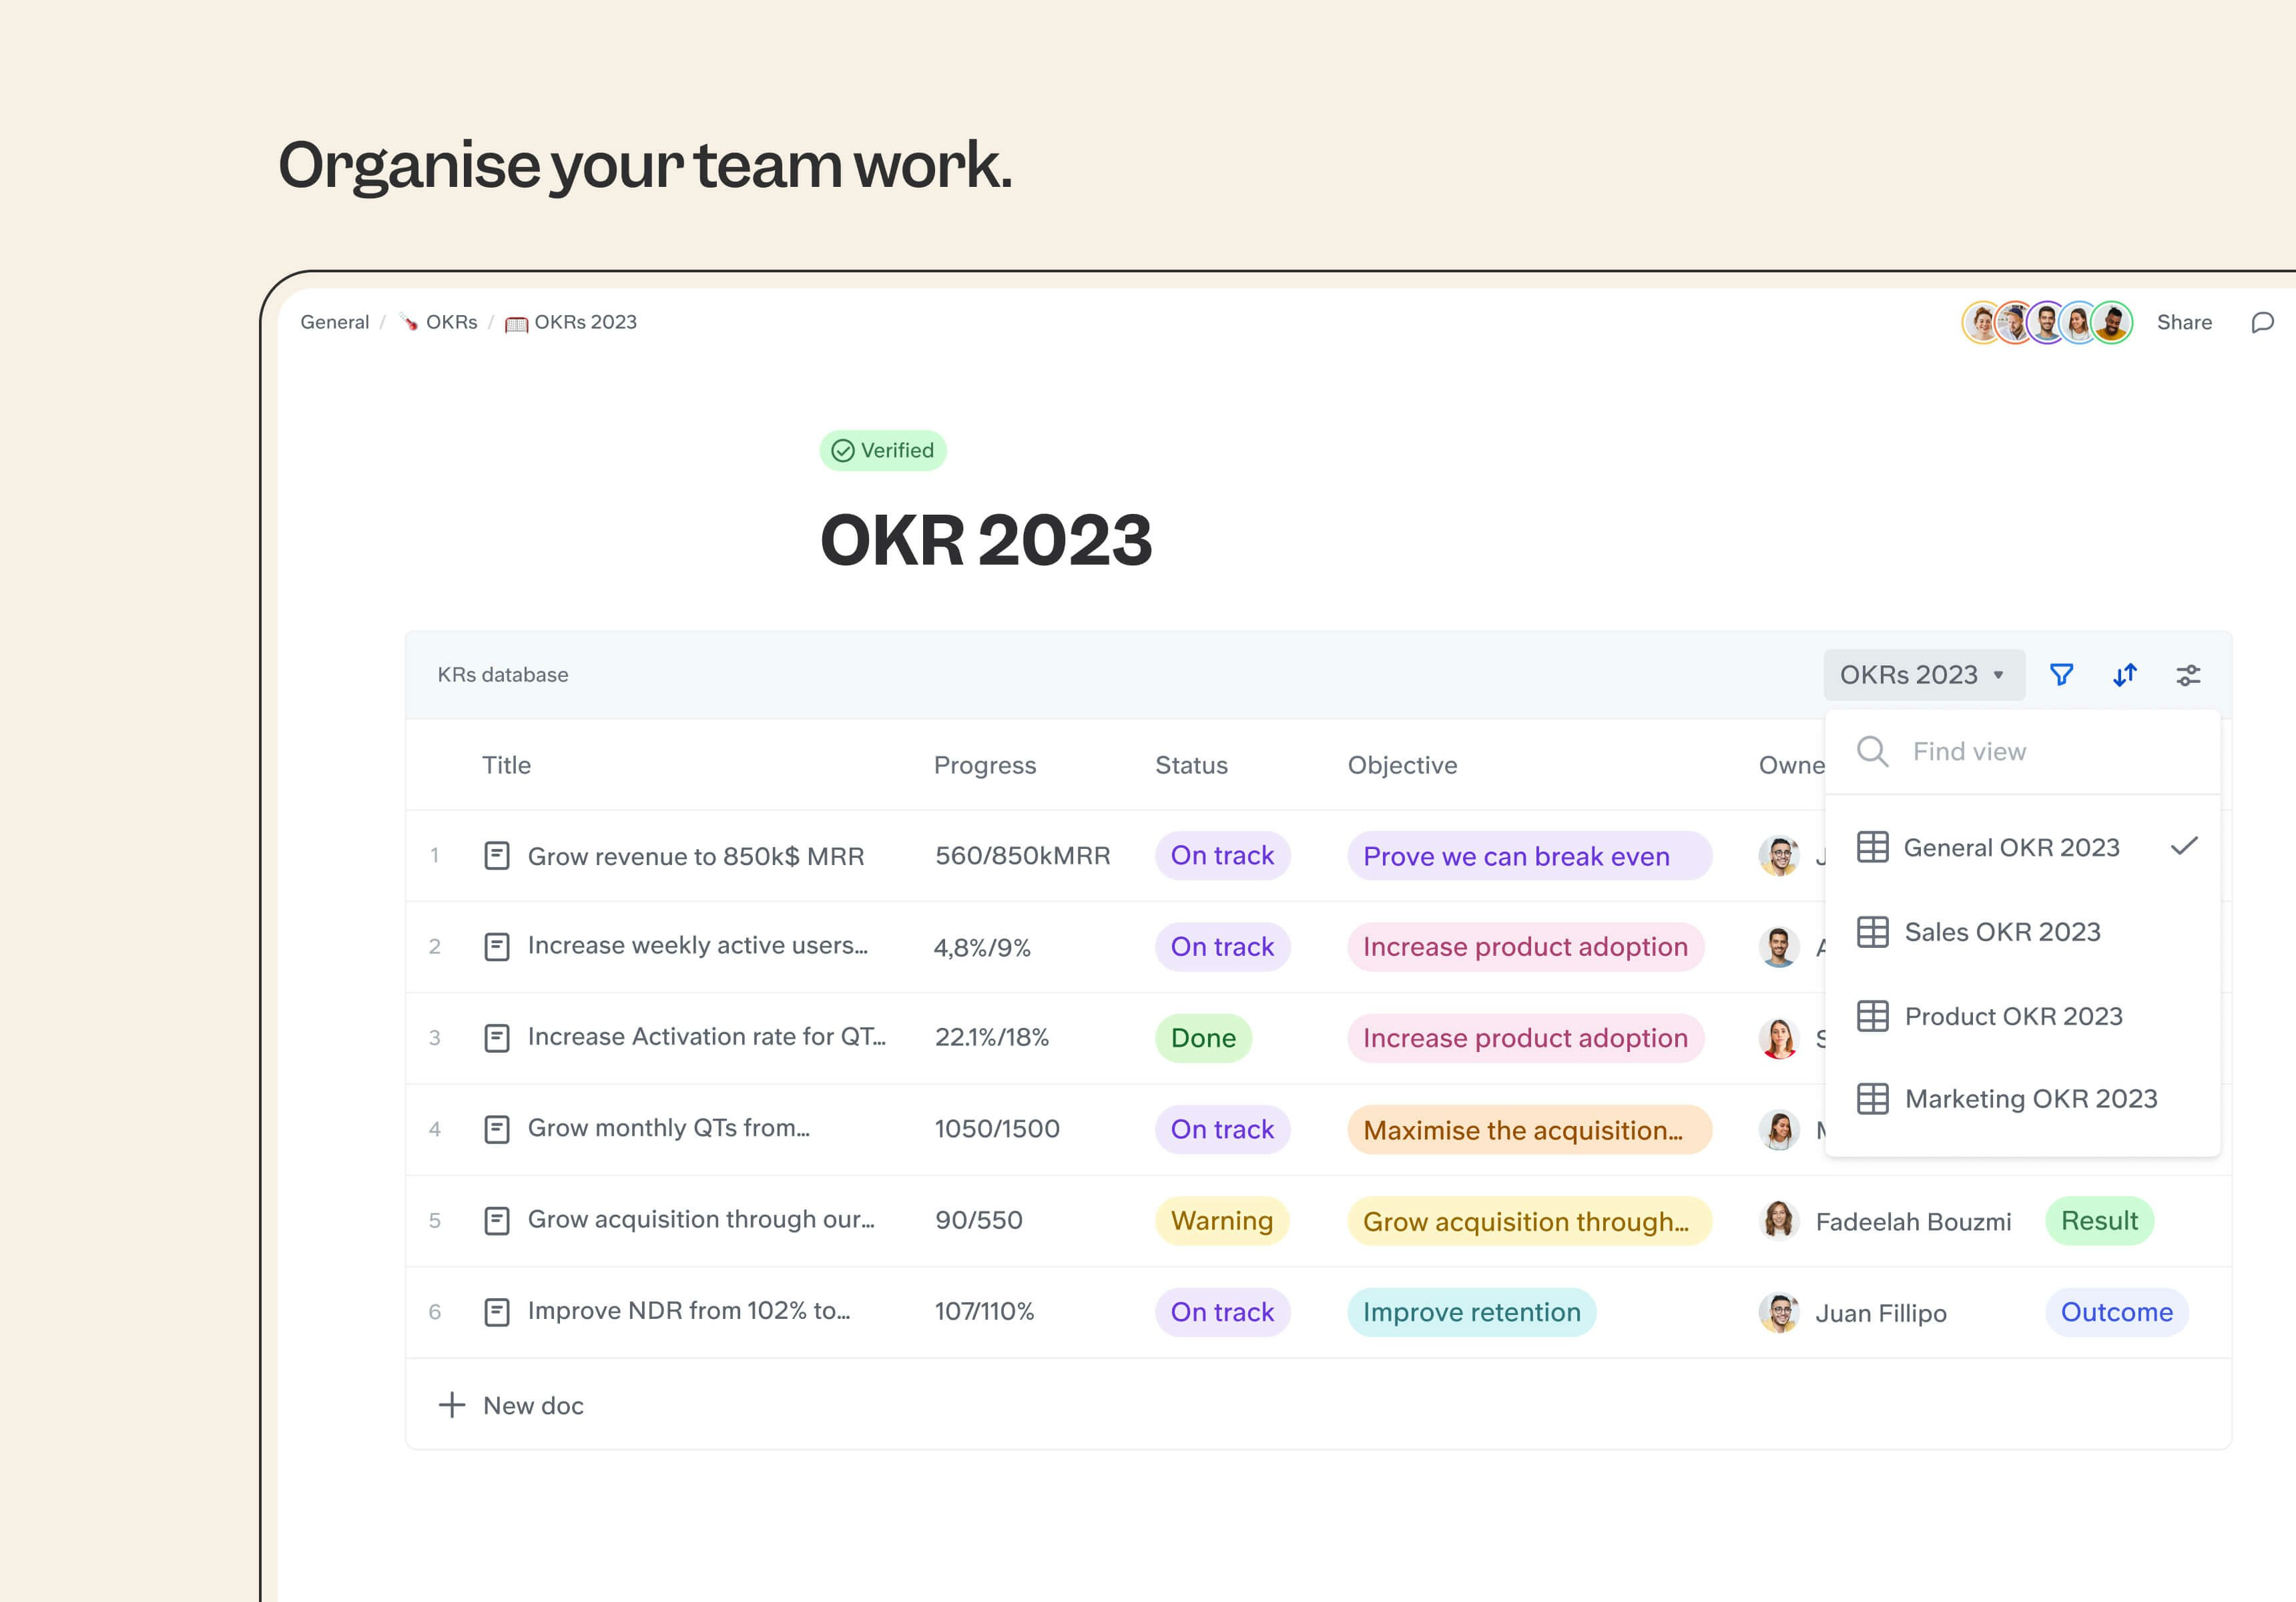The width and height of the screenshot is (2296, 1602).
Task: Click the plus icon beside New doc
Action: (452, 1405)
